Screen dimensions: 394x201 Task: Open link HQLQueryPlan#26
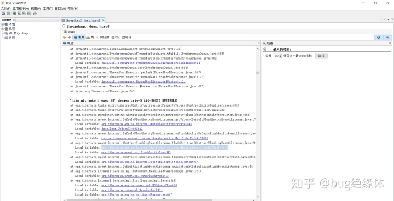139,185
